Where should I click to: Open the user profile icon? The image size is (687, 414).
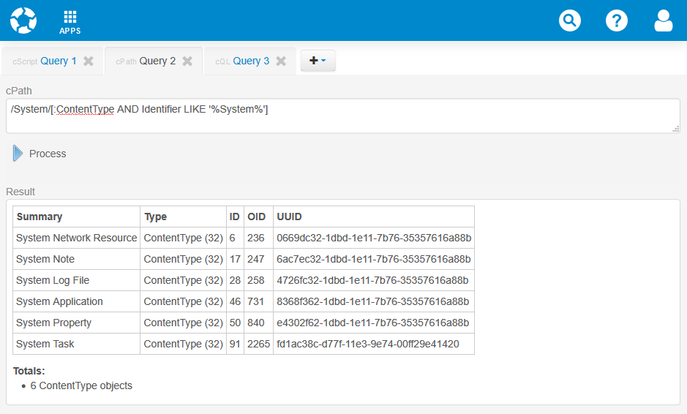[663, 20]
